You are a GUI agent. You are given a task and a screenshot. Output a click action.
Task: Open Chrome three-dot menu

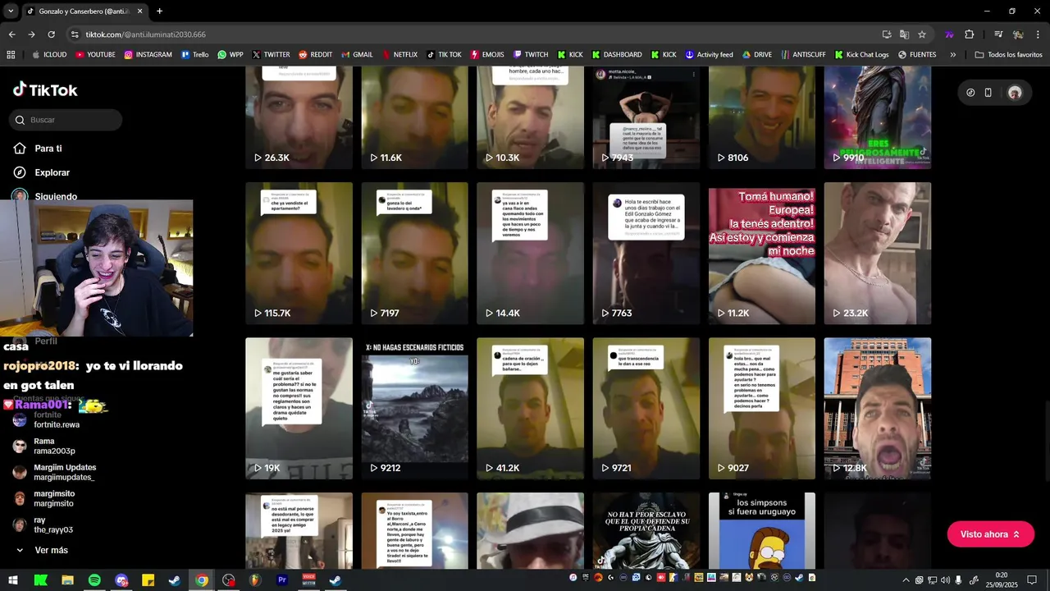click(1038, 34)
